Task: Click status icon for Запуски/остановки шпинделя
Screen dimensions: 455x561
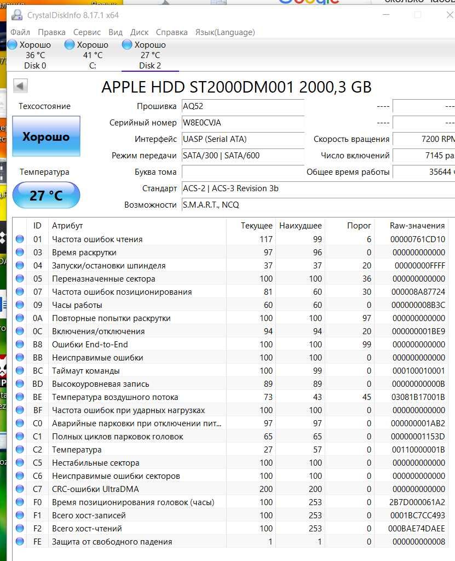Action: tap(20, 266)
